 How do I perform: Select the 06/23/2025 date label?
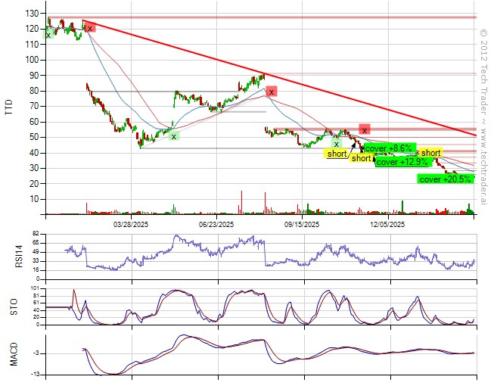coord(216,225)
